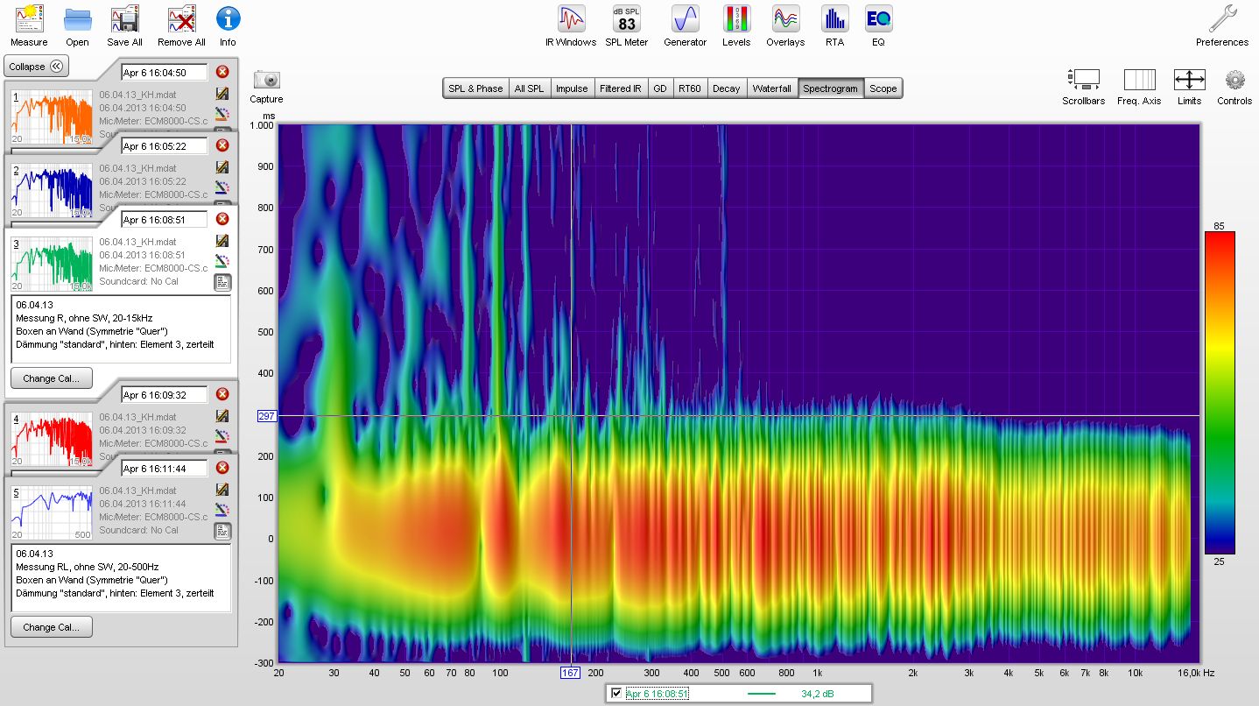Click the notes text of measurement 5
Image resolution: width=1259 pixels, height=706 pixels.
121,578
